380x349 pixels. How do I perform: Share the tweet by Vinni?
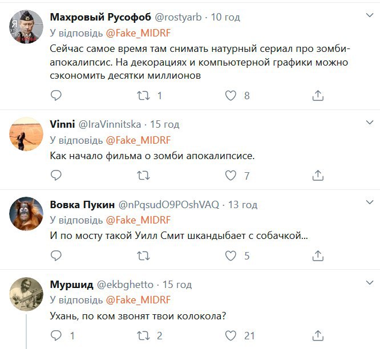pos(318,176)
